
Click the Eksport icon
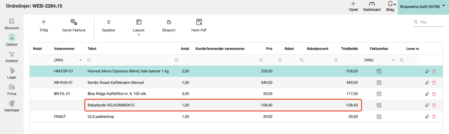pos(169,22)
